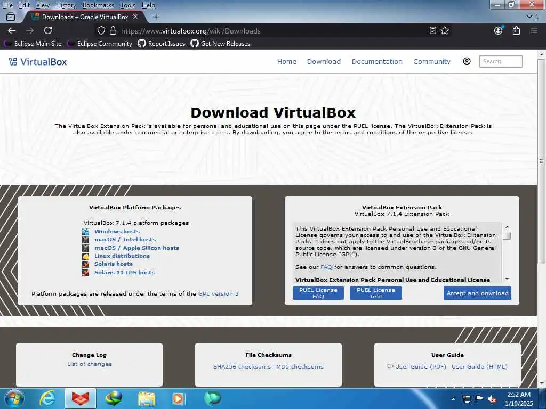Open the list all tabs dropdown arrow
This screenshot has height=409, width=546.
tap(529, 17)
